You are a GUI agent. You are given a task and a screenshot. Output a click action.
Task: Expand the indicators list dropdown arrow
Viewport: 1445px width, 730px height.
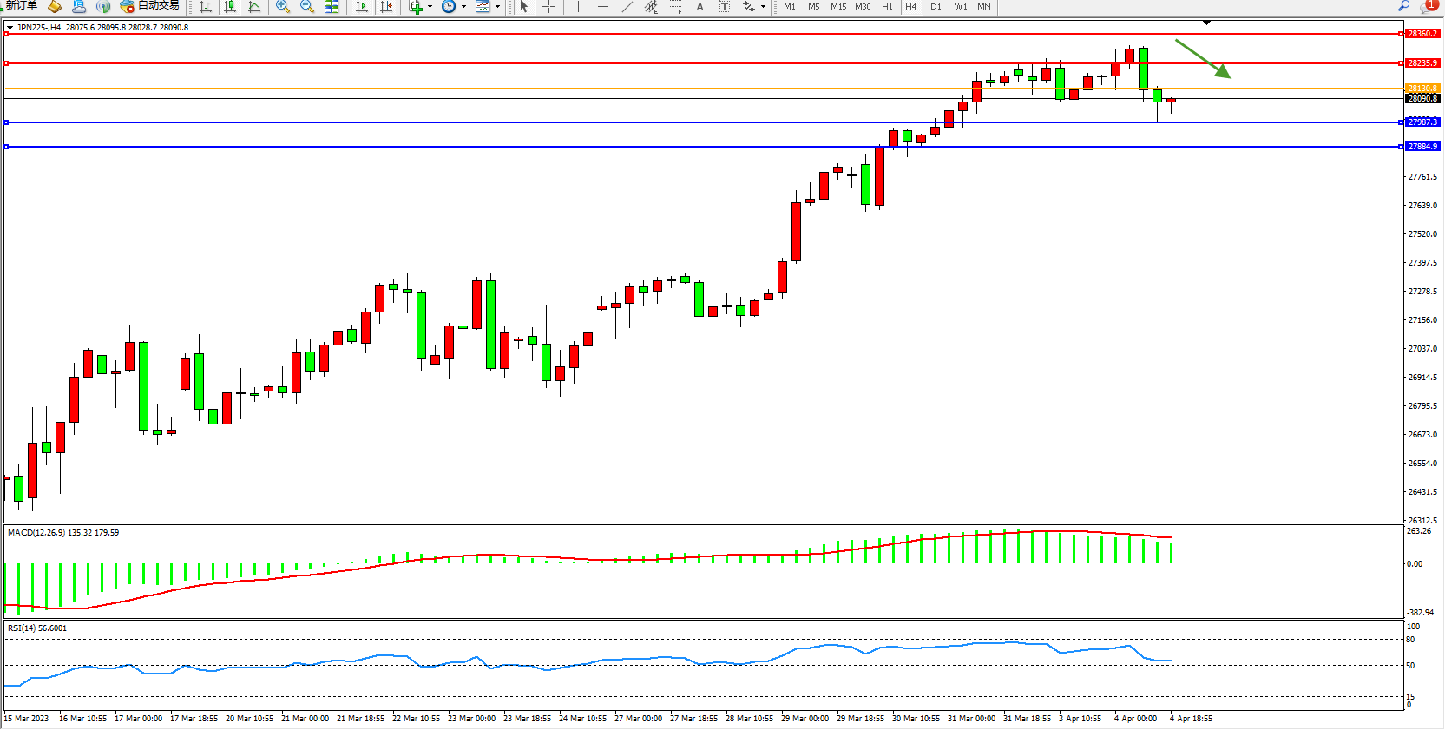(430, 7)
